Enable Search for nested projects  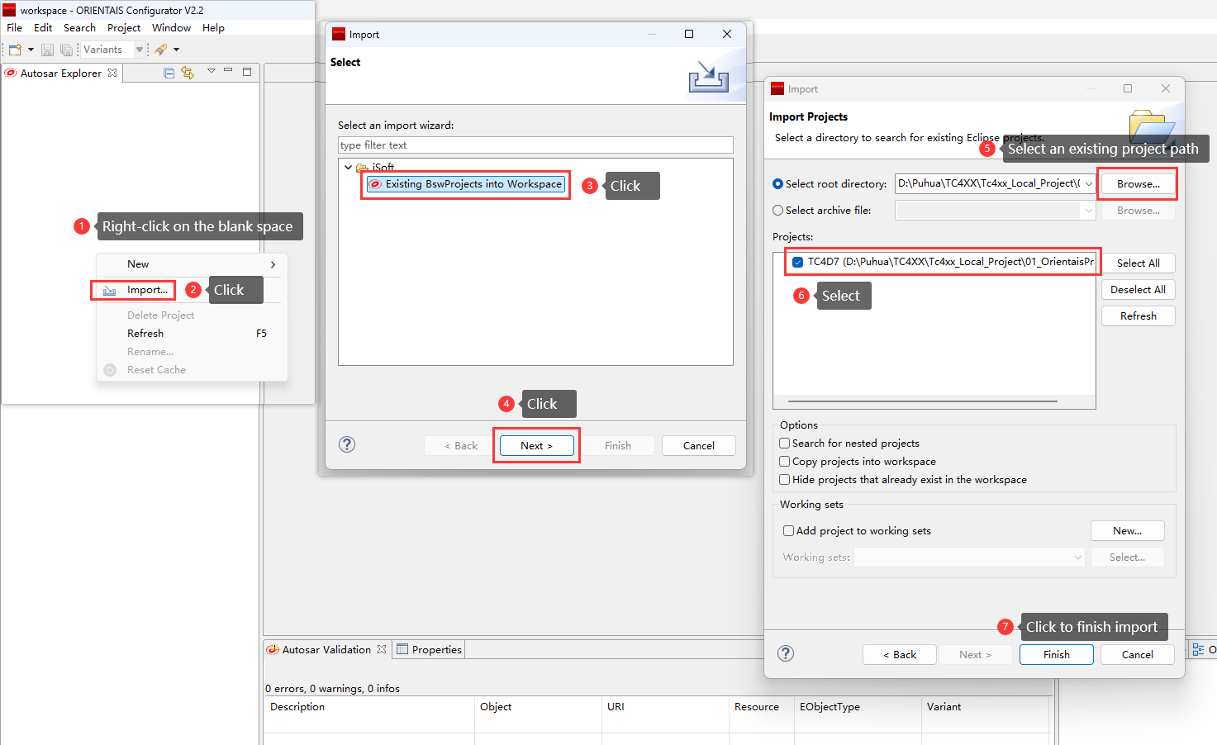785,444
